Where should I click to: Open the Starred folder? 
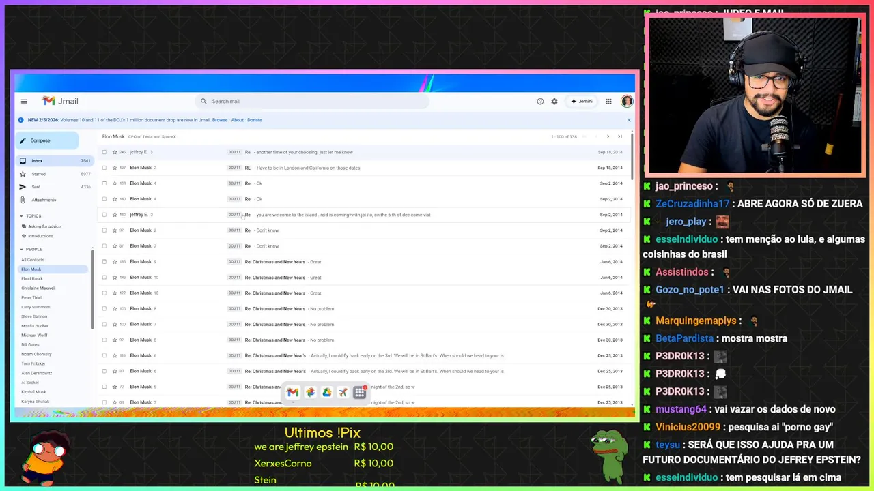(x=55, y=174)
